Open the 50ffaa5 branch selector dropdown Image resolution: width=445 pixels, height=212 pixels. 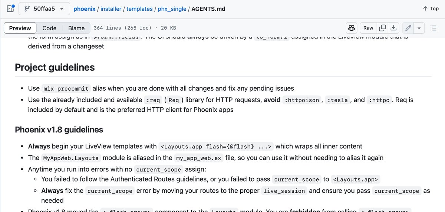[x=44, y=9]
